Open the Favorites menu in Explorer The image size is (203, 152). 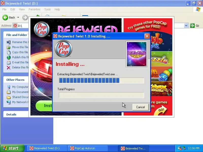pos(35,9)
